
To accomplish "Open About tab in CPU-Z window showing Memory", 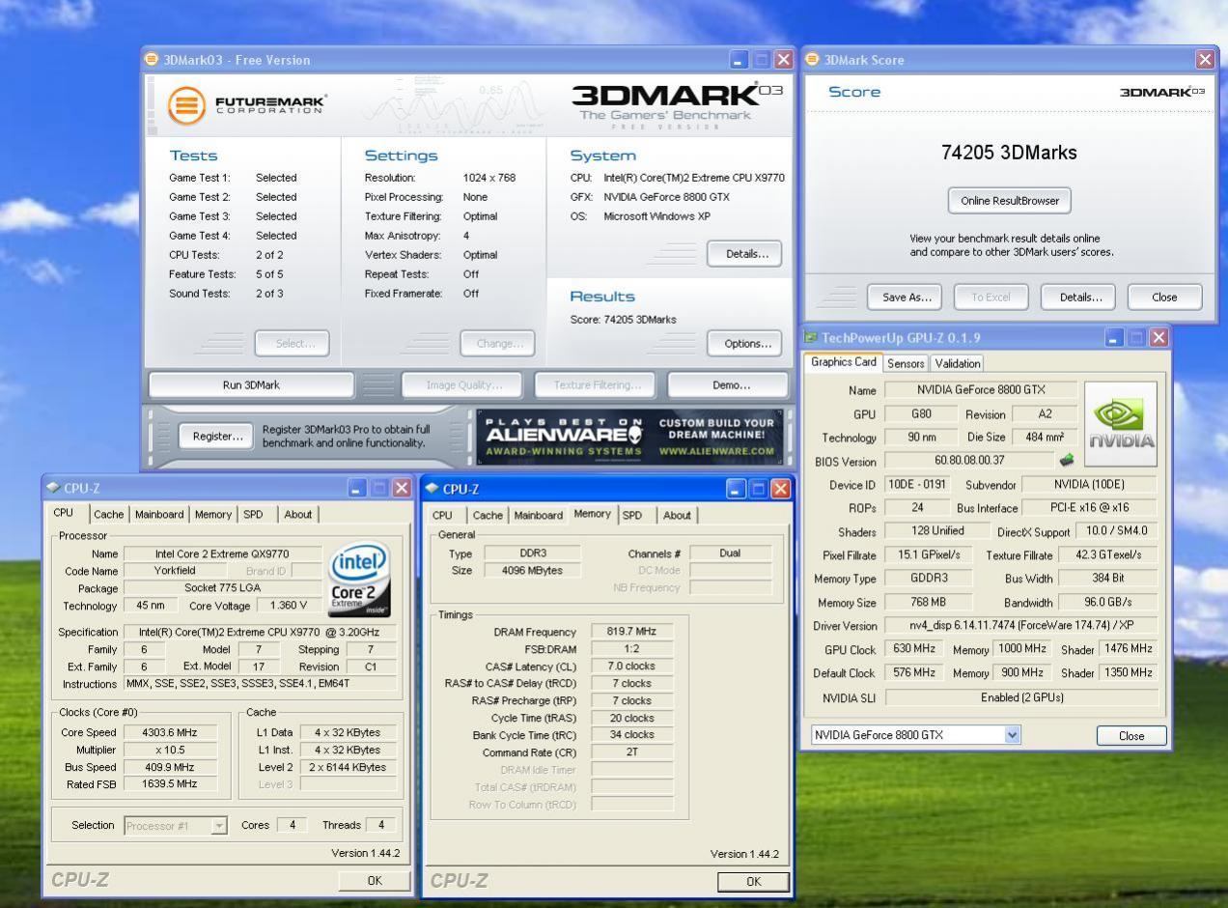I will pos(677,515).
